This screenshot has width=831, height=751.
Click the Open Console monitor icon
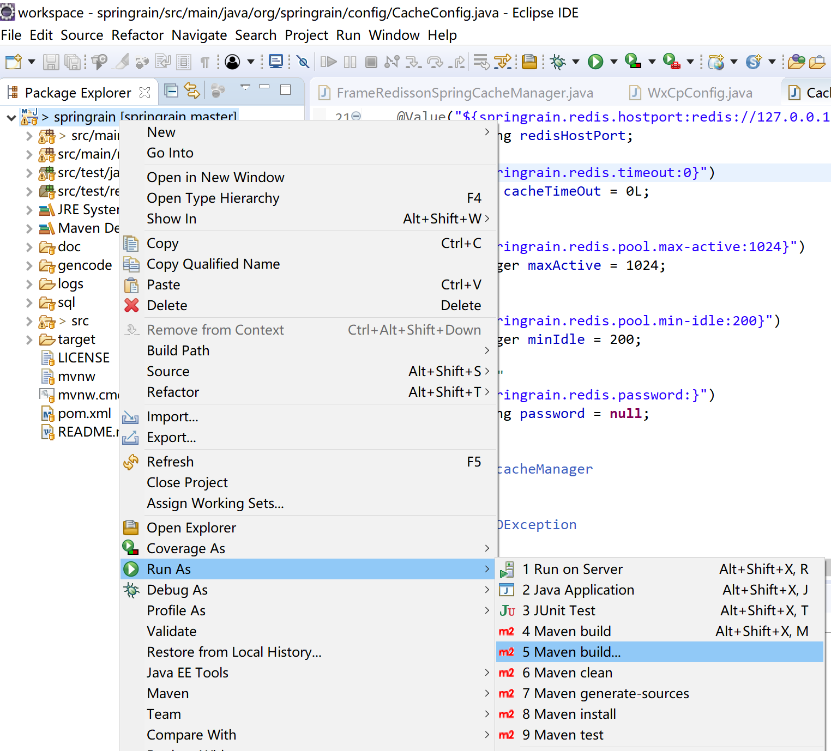(x=276, y=62)
